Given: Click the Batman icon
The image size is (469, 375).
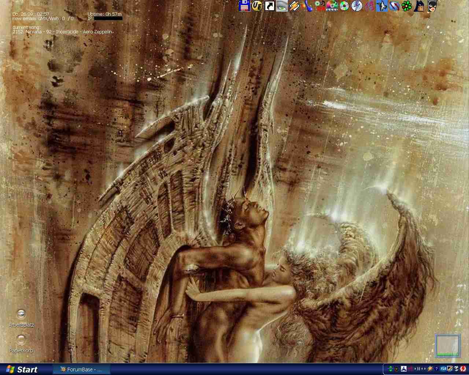Looking at the screenshot, I should (x=419, y=6).
